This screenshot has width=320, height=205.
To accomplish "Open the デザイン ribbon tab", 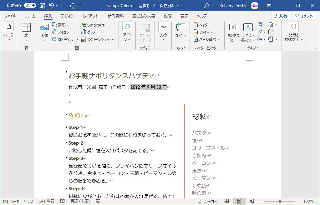I will (x=67, y=16).
